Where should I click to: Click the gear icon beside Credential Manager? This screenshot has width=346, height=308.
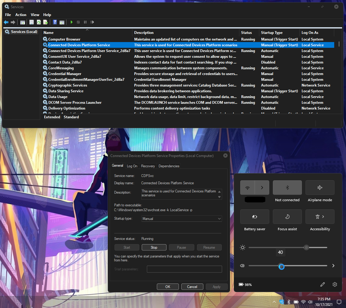coord(45,74)
